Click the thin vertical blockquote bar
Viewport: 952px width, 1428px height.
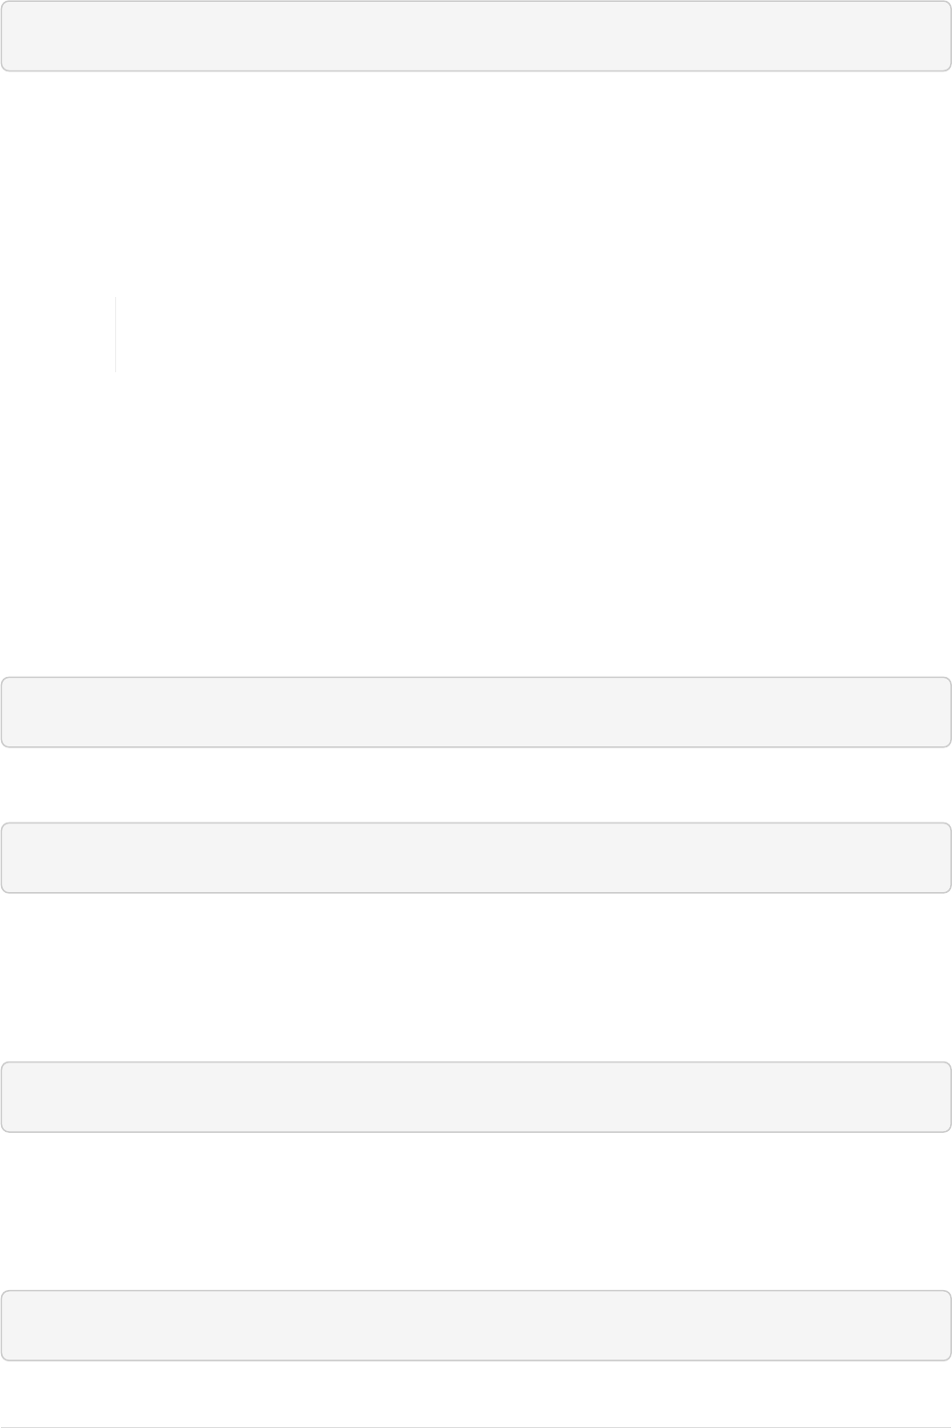pyautogui.click(x=115, y=334)
